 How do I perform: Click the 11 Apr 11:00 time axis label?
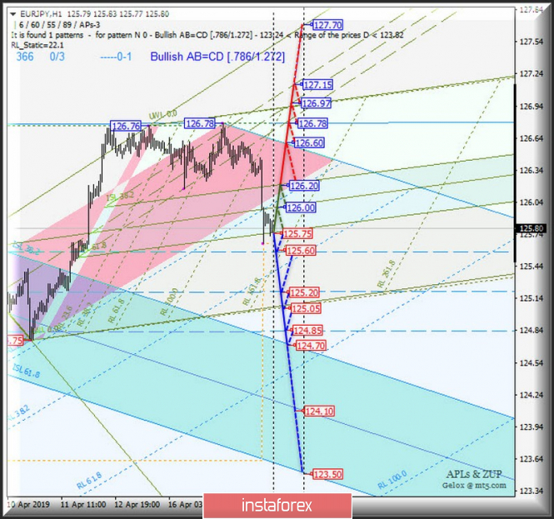(x=83, y=505)
